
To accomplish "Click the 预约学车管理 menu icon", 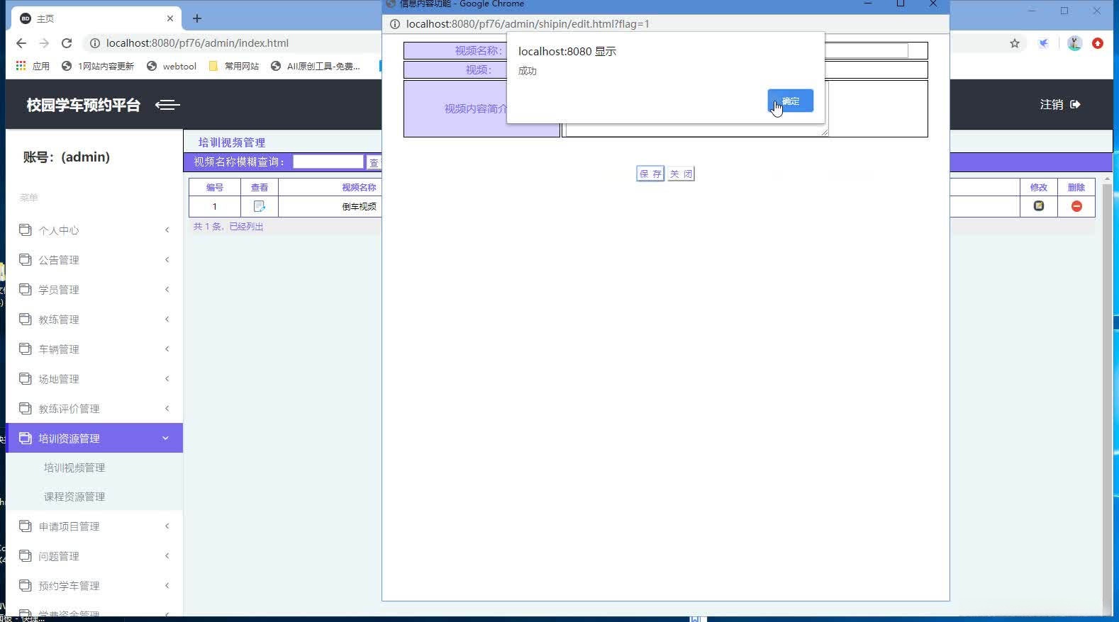I will (26, 585).
